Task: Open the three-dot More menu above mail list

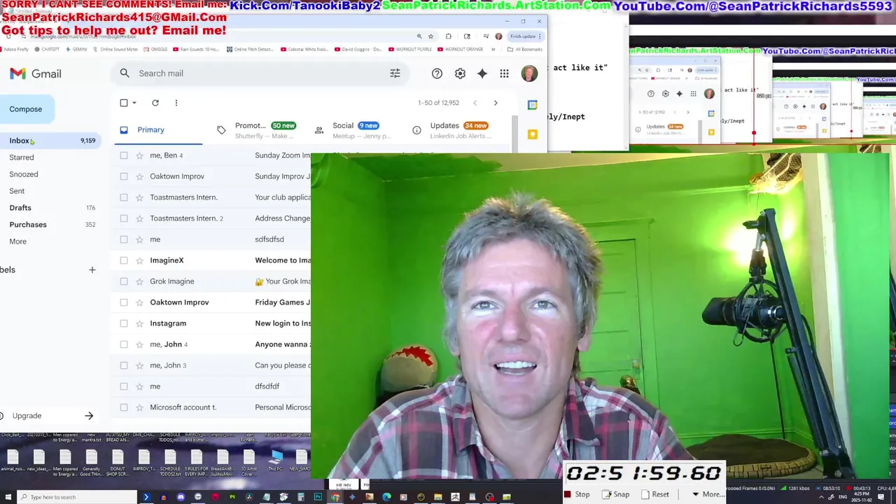Action: click(x=176, y=103)
